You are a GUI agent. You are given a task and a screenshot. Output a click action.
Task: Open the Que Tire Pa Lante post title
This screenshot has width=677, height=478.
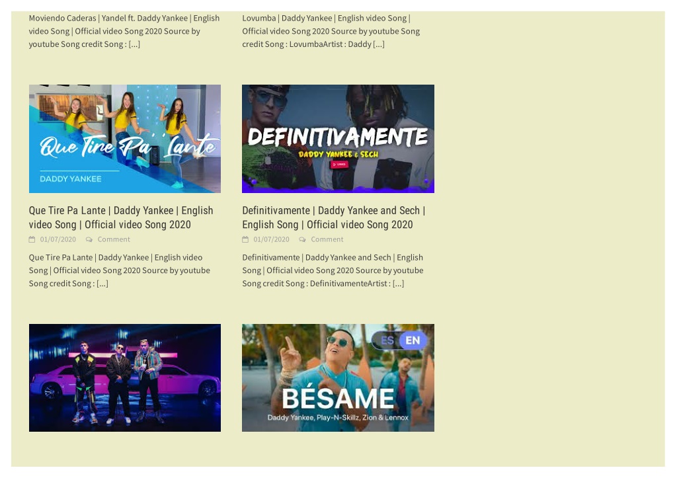pos(121,218)
